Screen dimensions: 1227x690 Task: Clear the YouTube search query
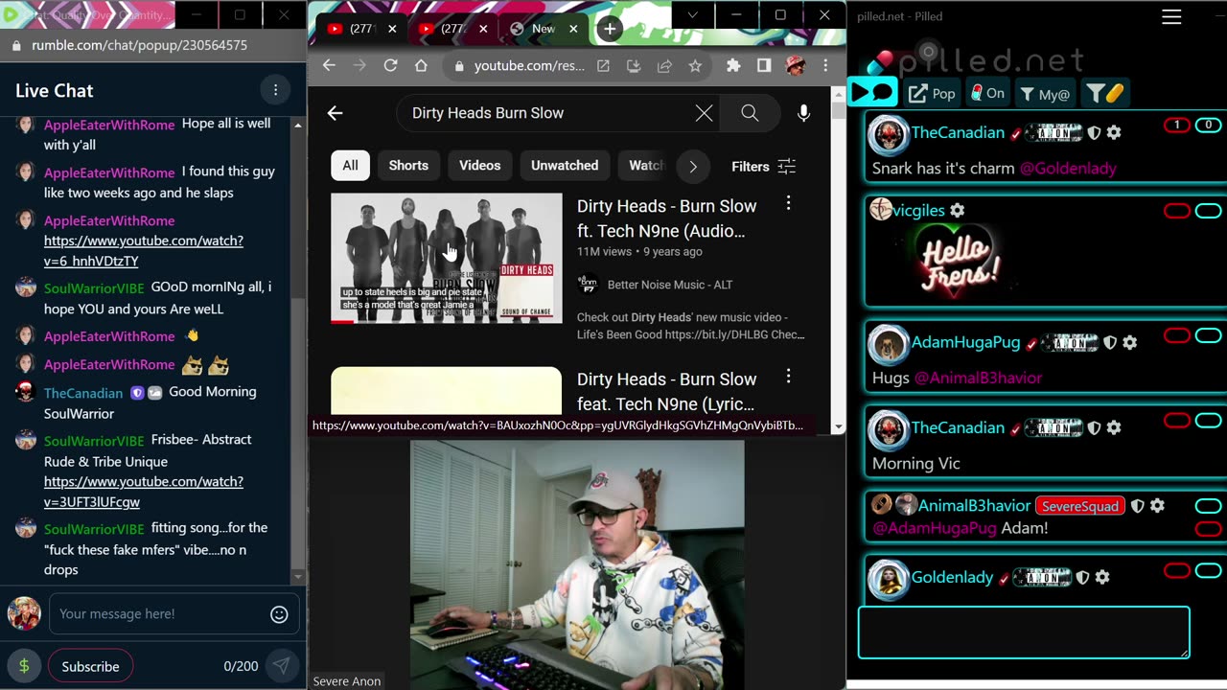704,113
